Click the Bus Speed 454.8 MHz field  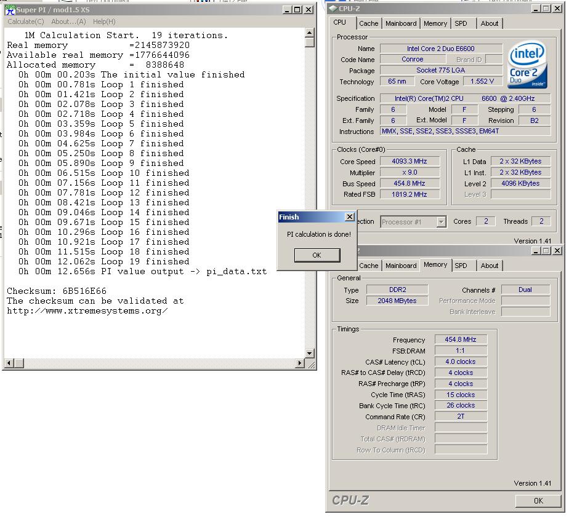pos(410,183)
